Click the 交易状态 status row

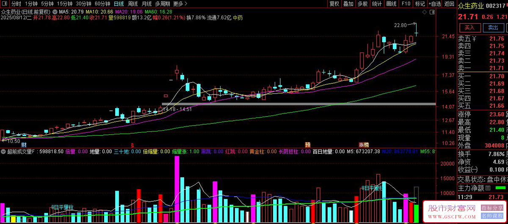click(483, 179)
